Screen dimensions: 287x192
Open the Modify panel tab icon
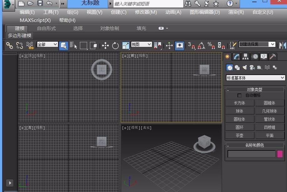(x=237, y=57)
